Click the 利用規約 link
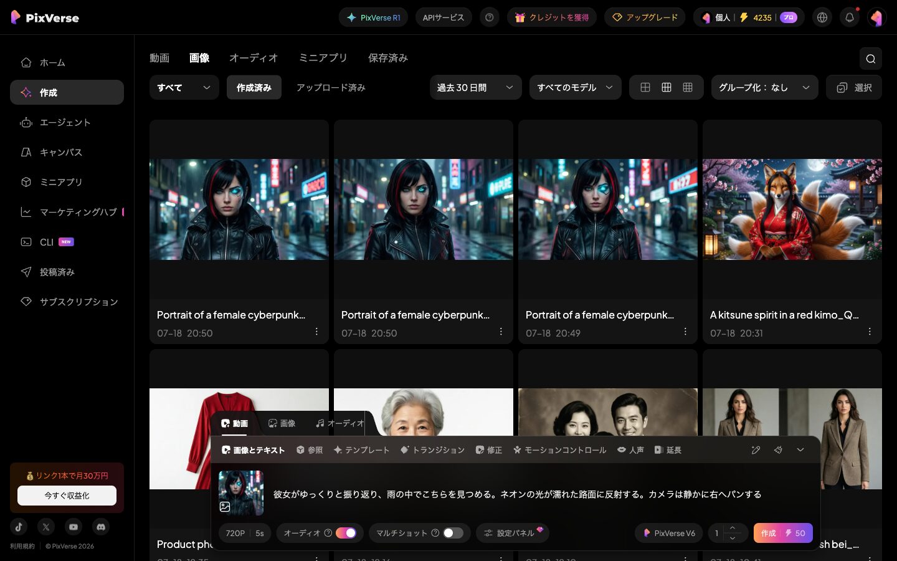 (22, 546)
